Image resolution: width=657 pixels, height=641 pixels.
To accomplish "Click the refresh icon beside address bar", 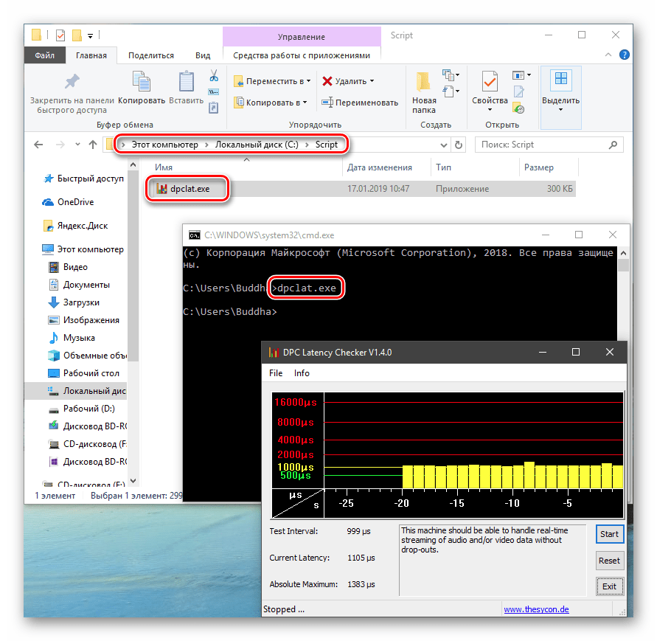I will (x=459, y=145).
